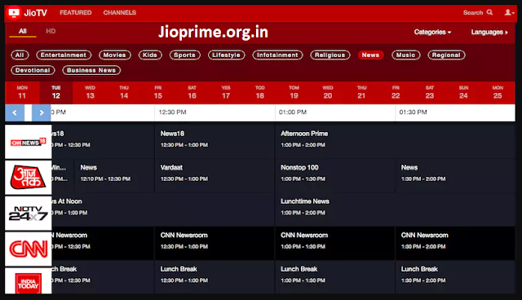Open Afternoon Prime program listing
This screenshot has width=522, height=300.
[x=304, y=134]
